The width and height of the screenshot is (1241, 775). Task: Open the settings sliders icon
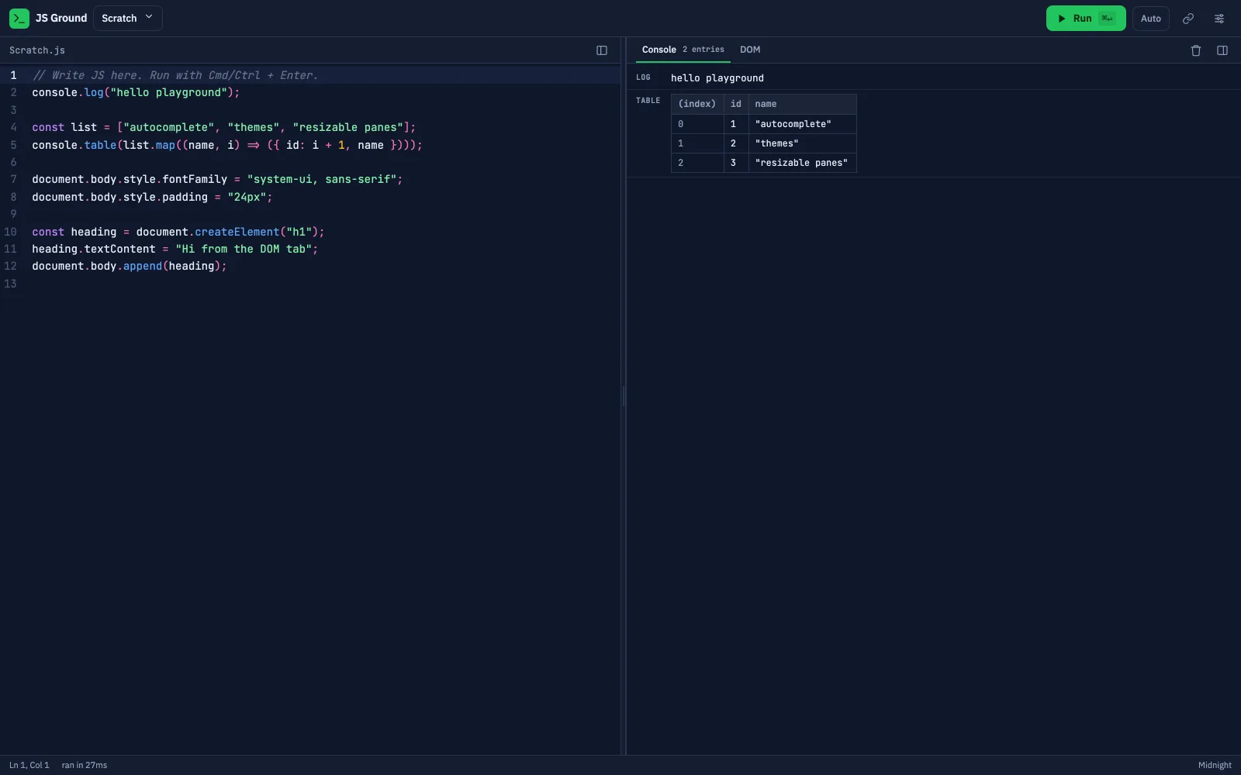point(1219,18)
